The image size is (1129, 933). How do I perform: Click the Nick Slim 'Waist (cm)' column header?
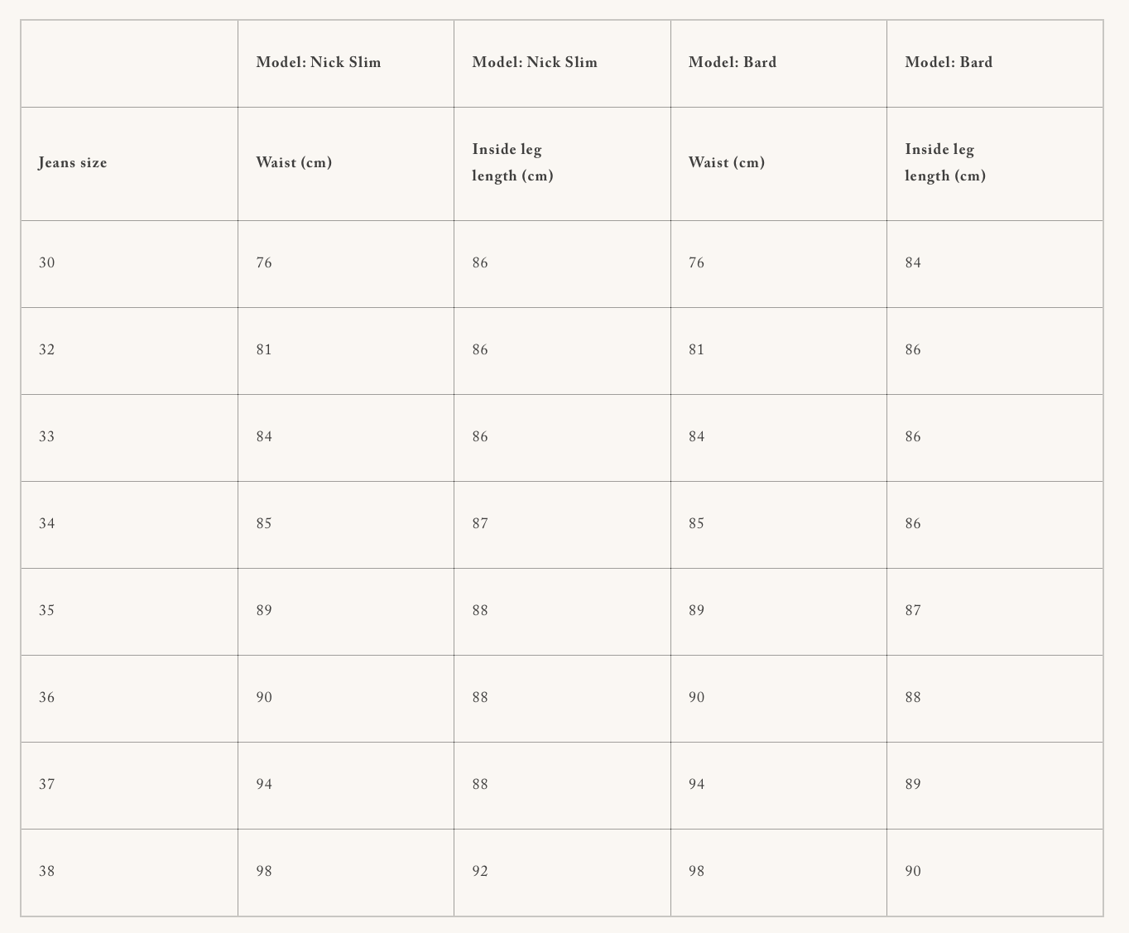pyautogui.click(x=294, y=163)
